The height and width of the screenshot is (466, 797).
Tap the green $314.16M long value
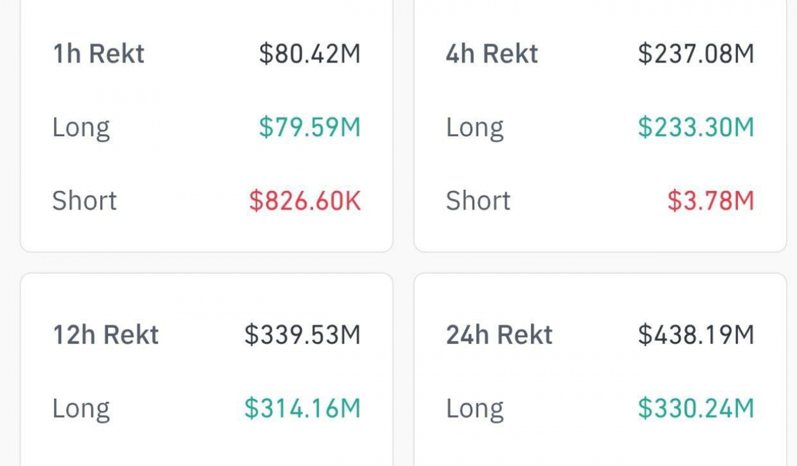302,408
